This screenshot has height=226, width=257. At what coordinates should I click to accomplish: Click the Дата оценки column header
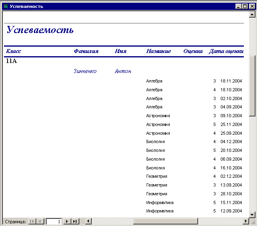tap(226, 51)
